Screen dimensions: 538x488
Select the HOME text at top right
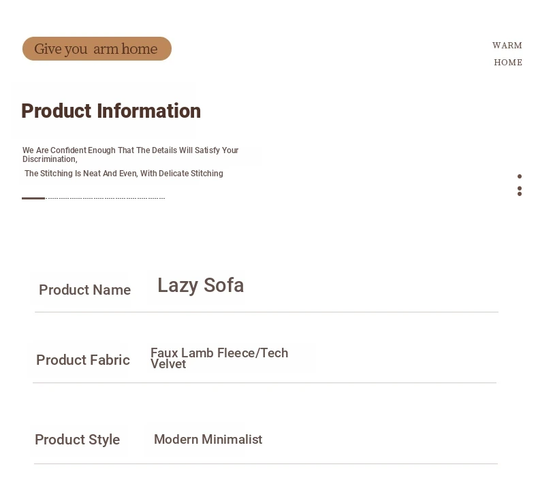coord(508,63)
